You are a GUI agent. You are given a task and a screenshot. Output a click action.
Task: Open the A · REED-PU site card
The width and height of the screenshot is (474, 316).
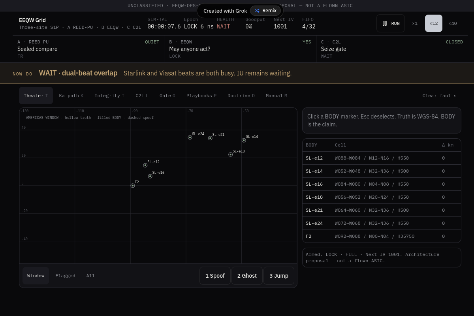pos(88,49)
